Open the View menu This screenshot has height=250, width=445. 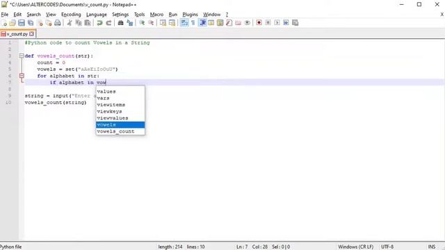(51, 15)
